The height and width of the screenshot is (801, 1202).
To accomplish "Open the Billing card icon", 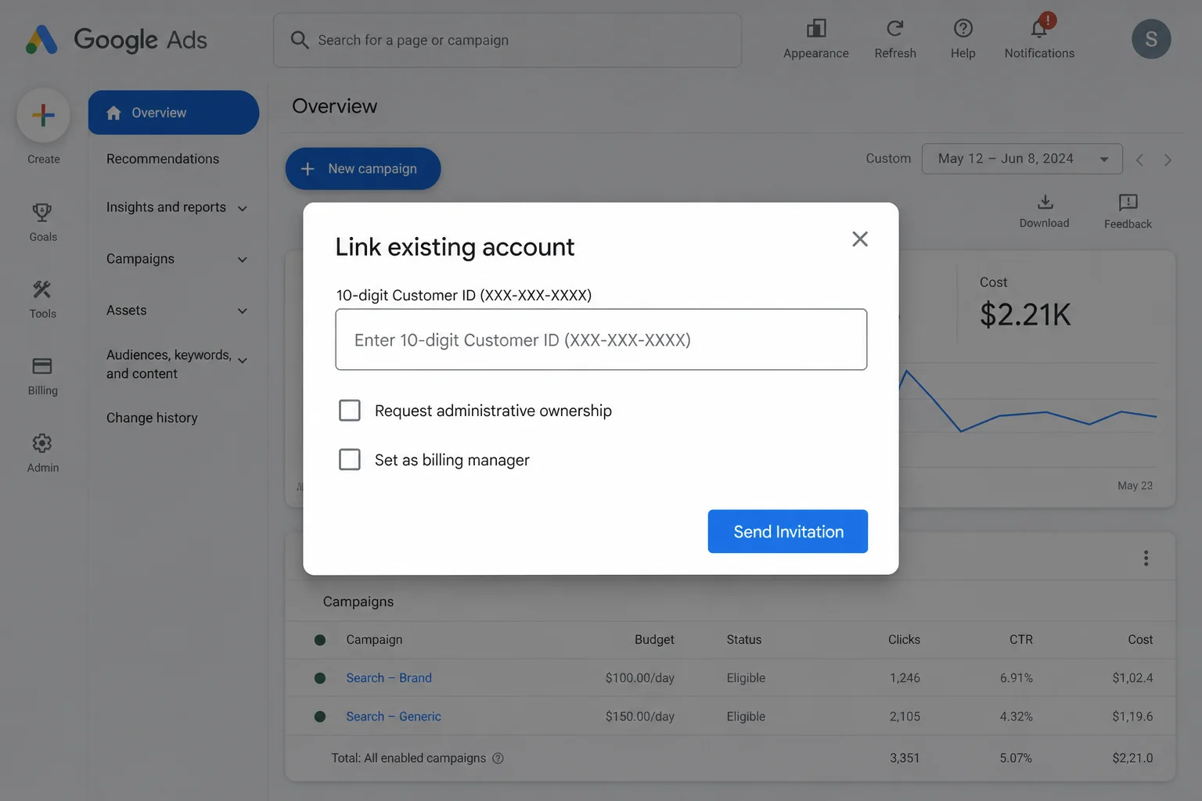I will (42, 366).
